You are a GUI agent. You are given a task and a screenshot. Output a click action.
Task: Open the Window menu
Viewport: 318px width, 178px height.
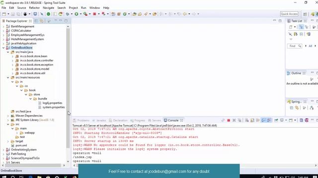click(94, 8)
